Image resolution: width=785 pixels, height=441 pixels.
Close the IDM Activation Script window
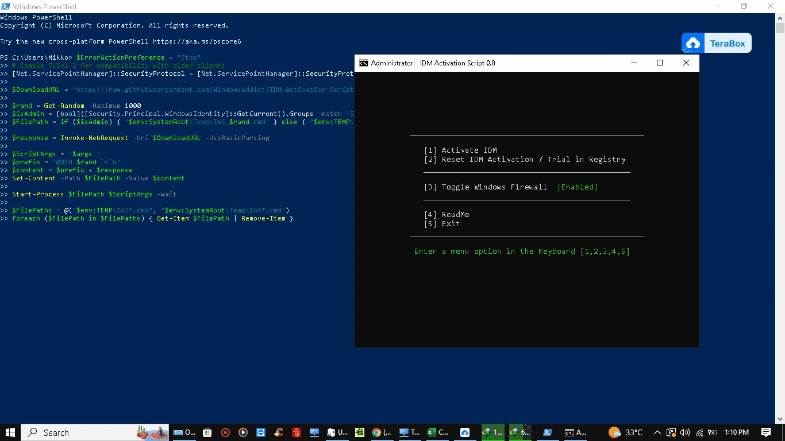686,63
